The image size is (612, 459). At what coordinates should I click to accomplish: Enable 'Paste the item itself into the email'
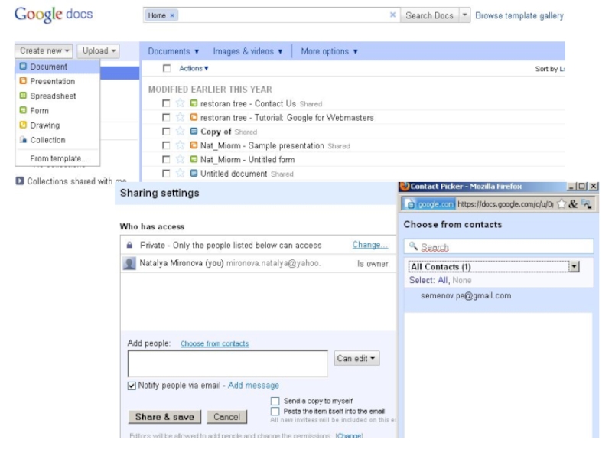click(x=275, y=411)
